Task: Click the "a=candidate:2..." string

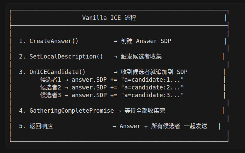Action: (x=152, y=87)
